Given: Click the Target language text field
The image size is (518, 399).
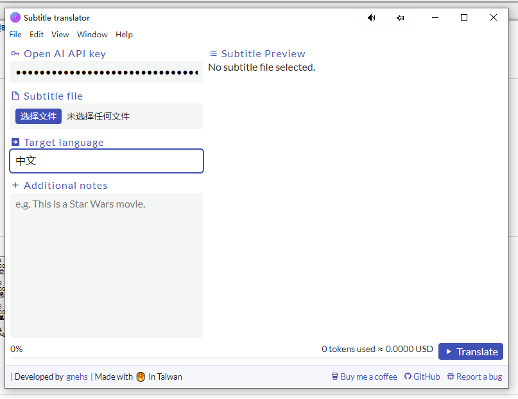Looking at the screenshot, I should pyautogui.click(x=107, y=161).
